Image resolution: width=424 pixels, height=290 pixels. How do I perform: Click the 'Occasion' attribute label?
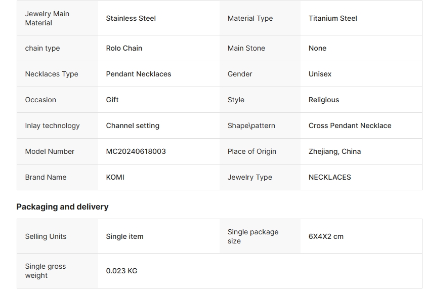tap(40, 100)
